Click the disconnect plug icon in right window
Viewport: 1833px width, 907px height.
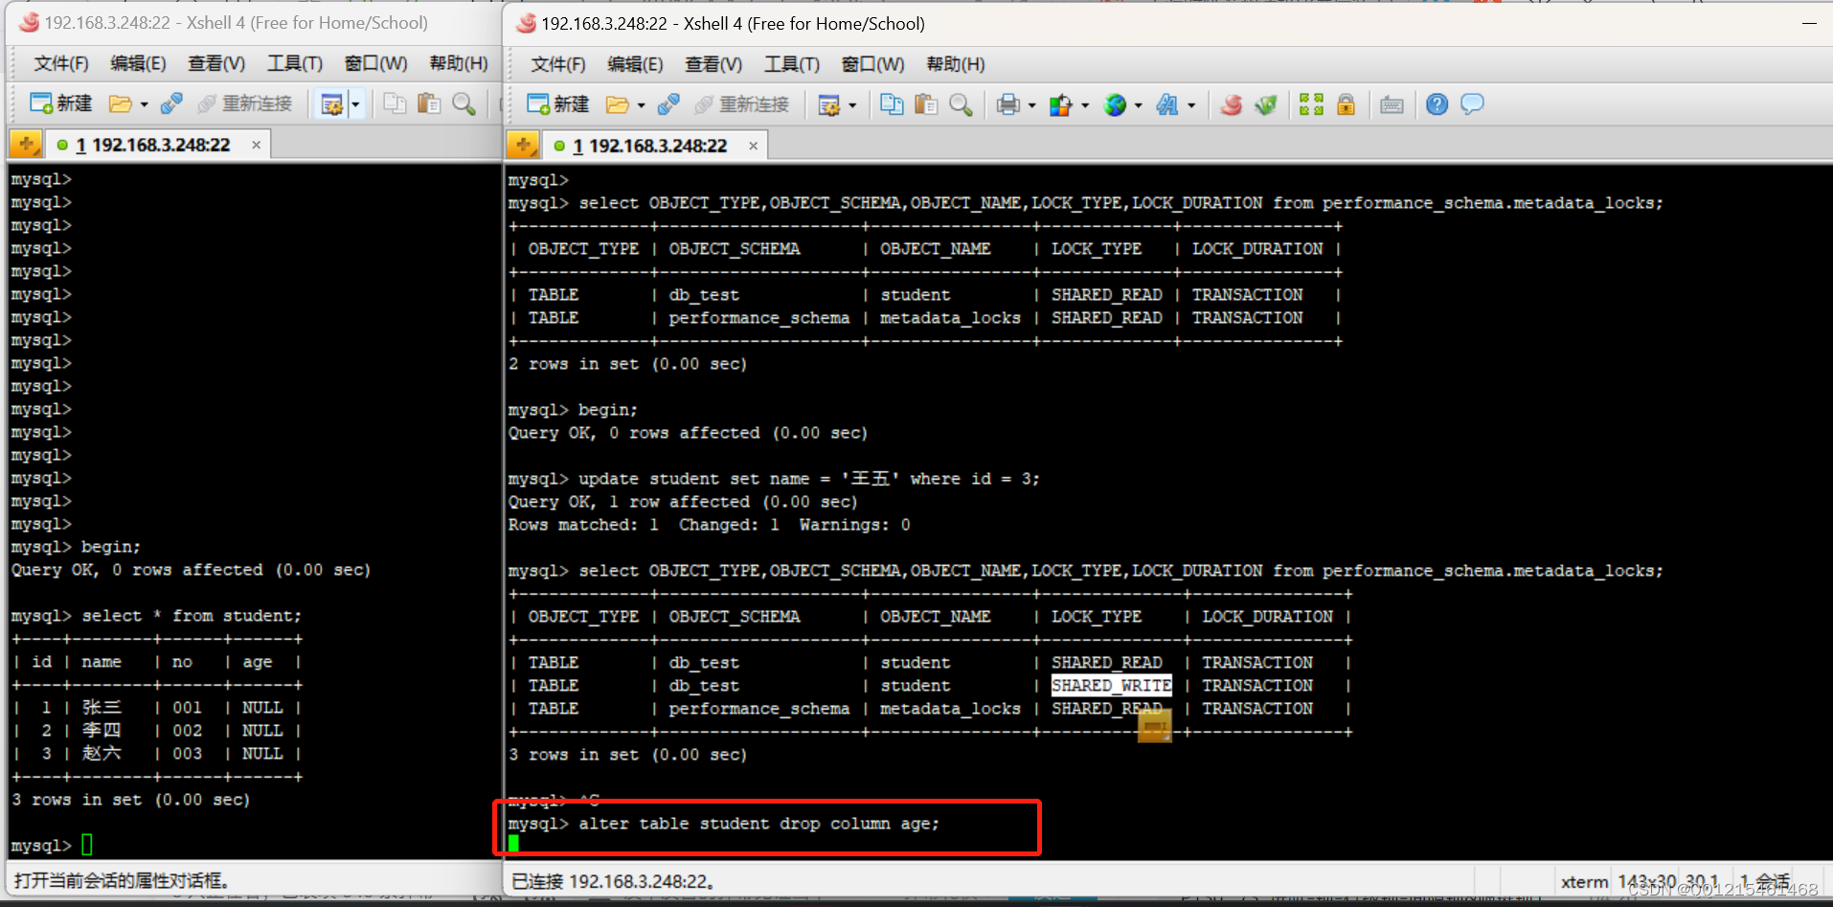tap(668, 104)
